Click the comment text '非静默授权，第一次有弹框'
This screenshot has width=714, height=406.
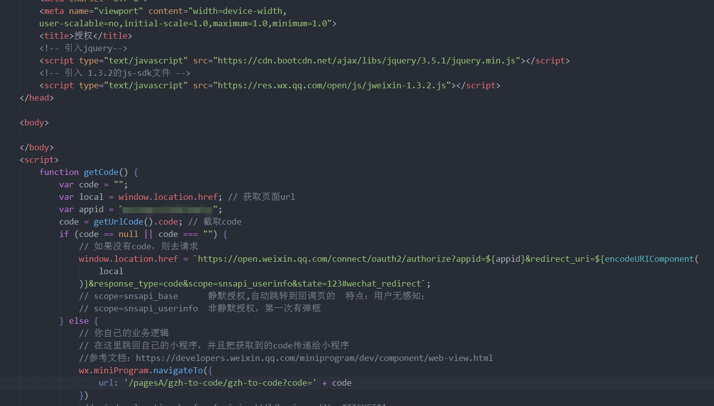pyautogui.click(x=264, y=308)
